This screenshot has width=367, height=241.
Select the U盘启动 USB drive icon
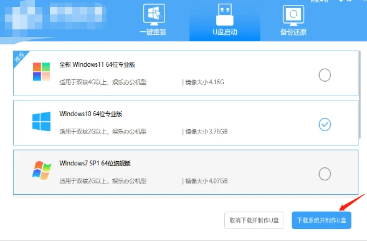[225, 15]
